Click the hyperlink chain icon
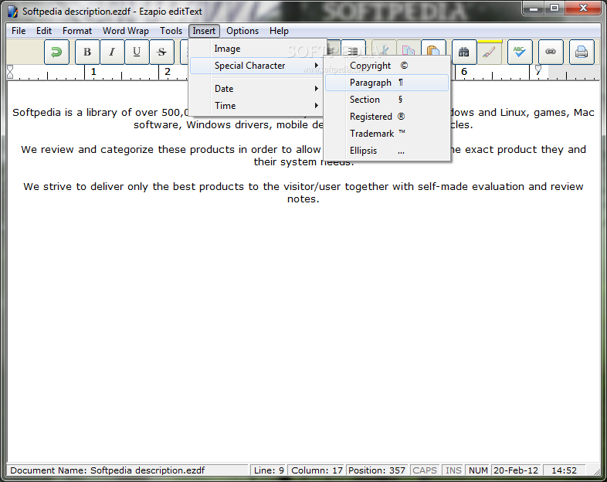 (x=551, y=52)
